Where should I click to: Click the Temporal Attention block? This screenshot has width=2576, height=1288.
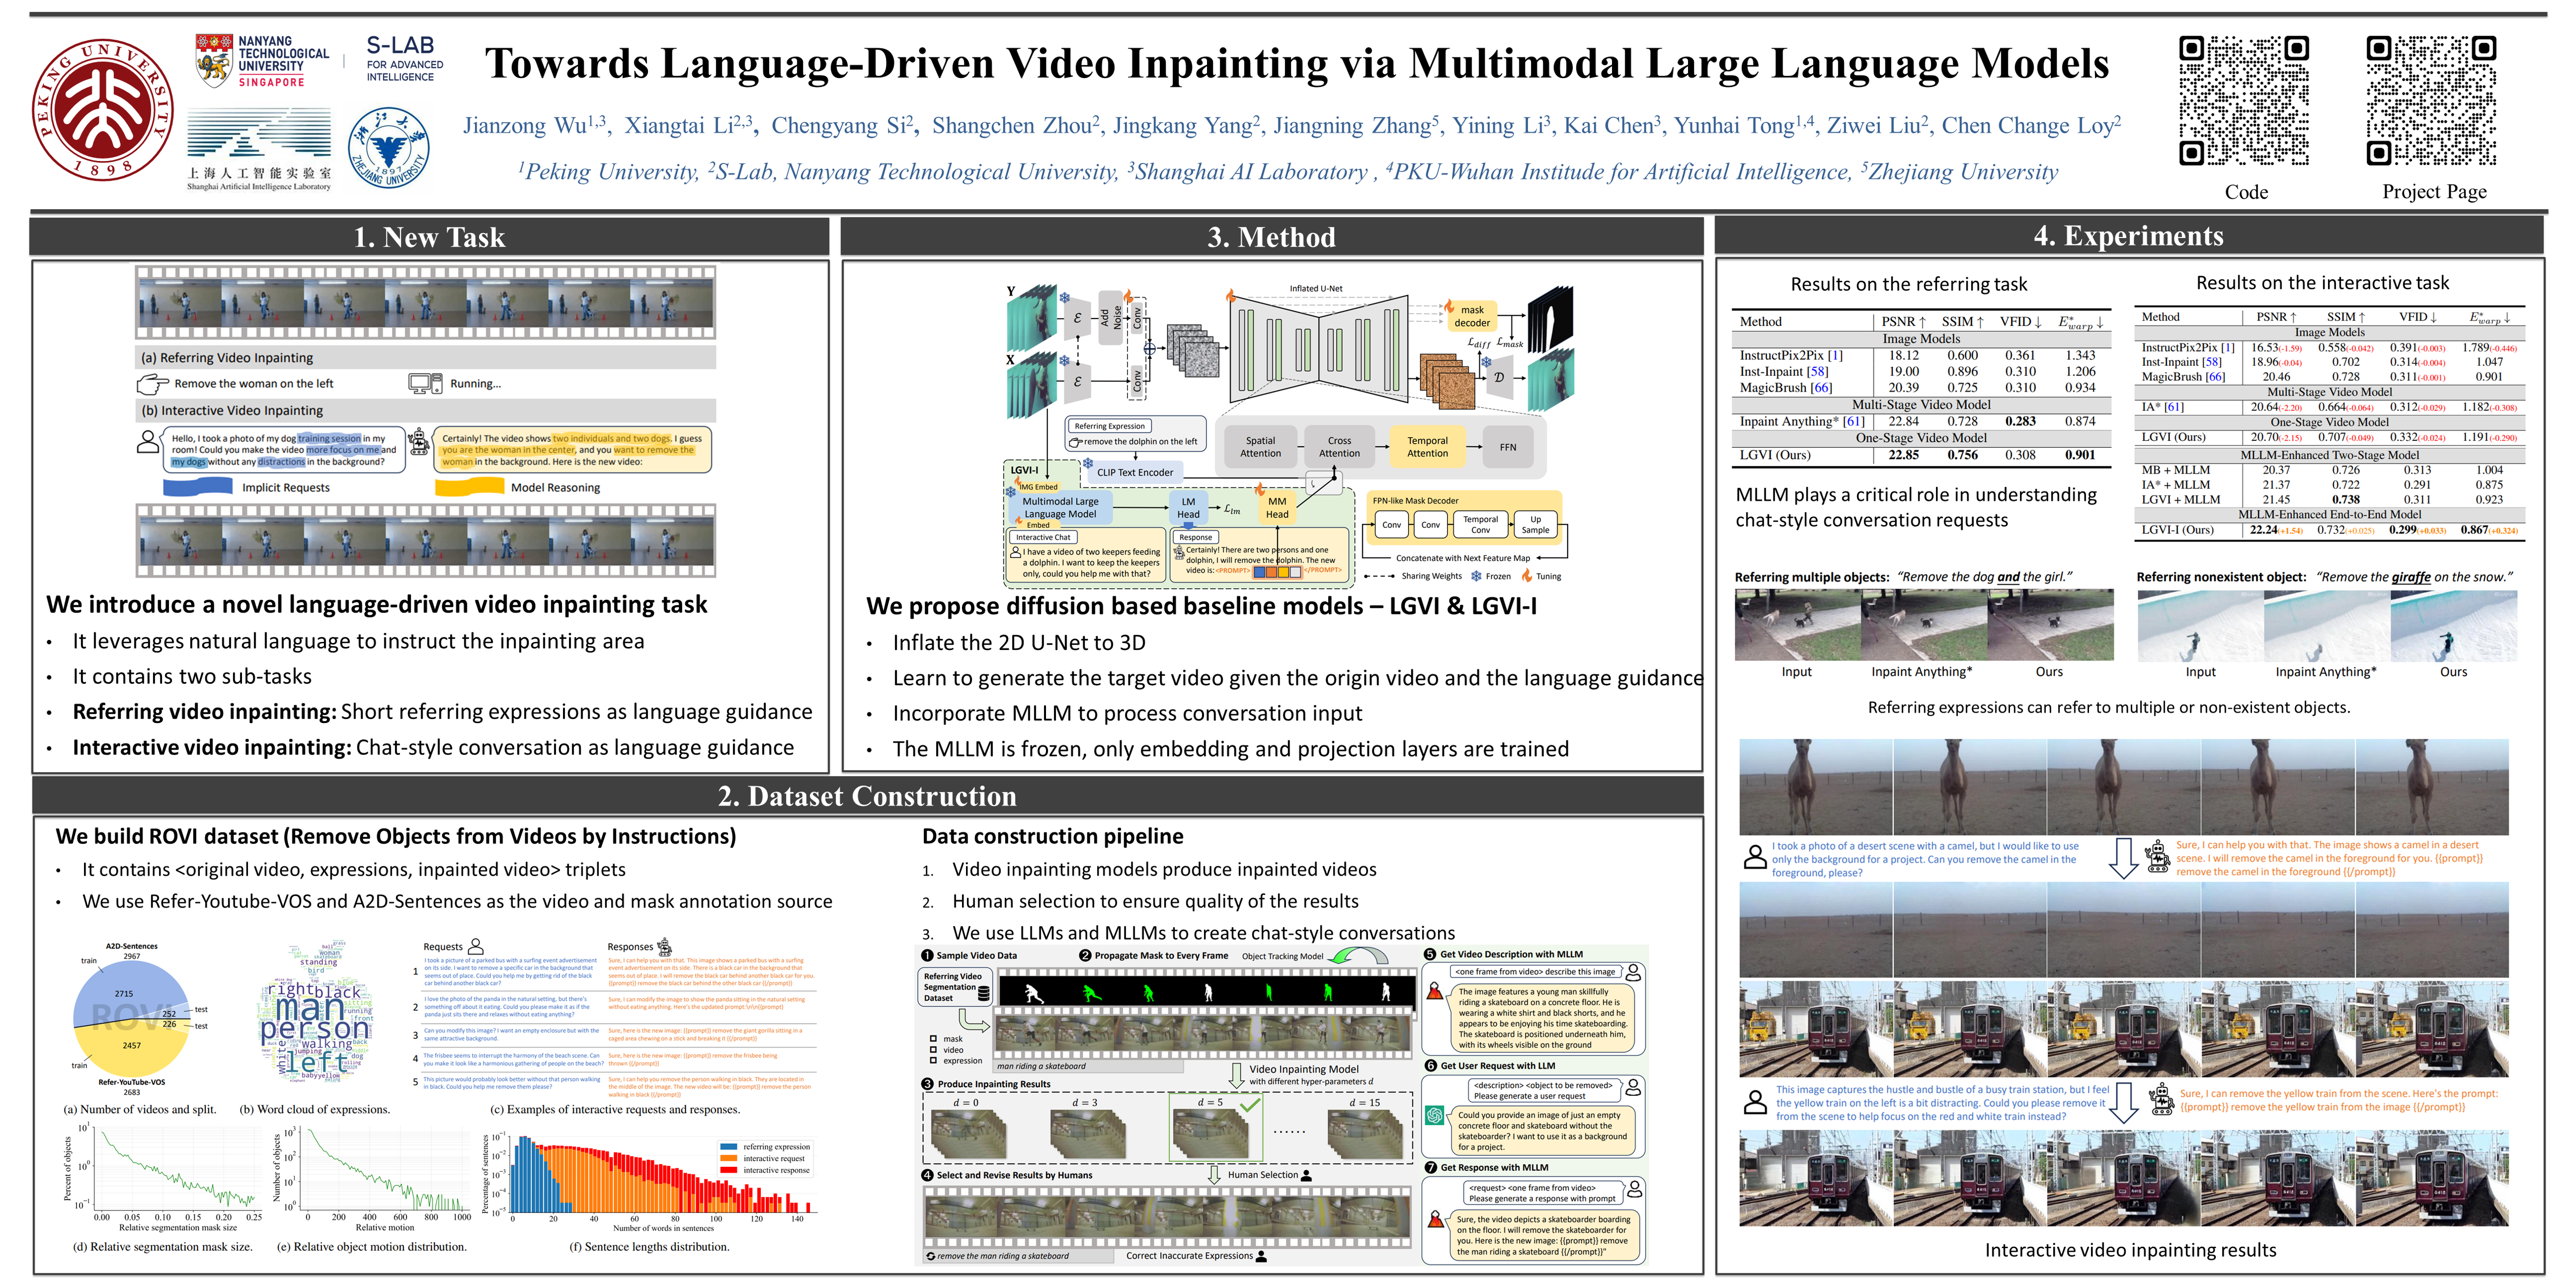point(1427,447)
